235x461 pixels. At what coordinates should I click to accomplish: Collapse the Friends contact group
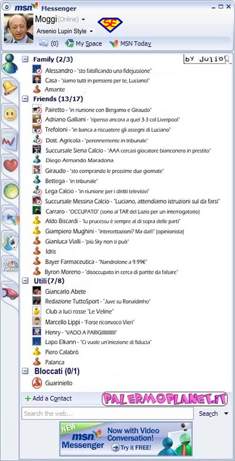pos(26,99)
